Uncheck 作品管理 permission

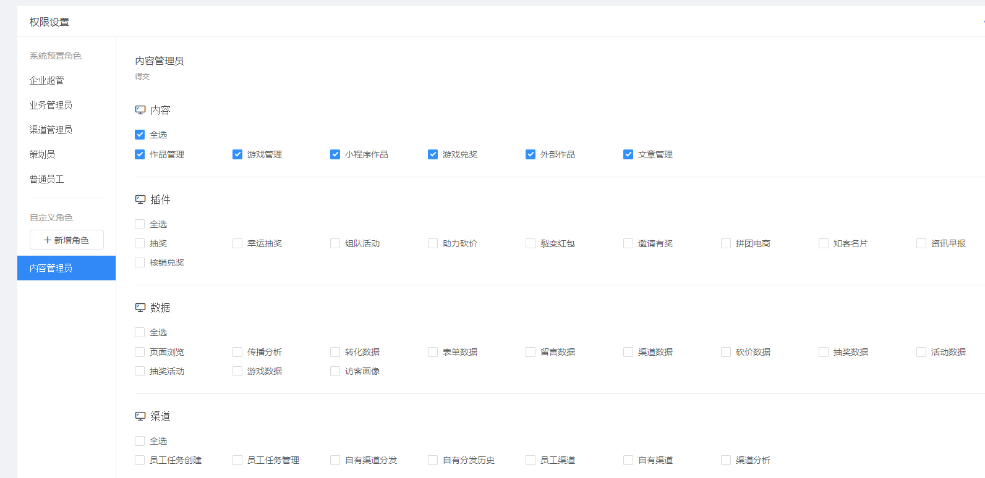[140, 154]
